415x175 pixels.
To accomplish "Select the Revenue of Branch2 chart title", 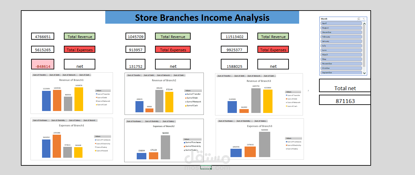I will pyautogui.click(x=164, y=81).
